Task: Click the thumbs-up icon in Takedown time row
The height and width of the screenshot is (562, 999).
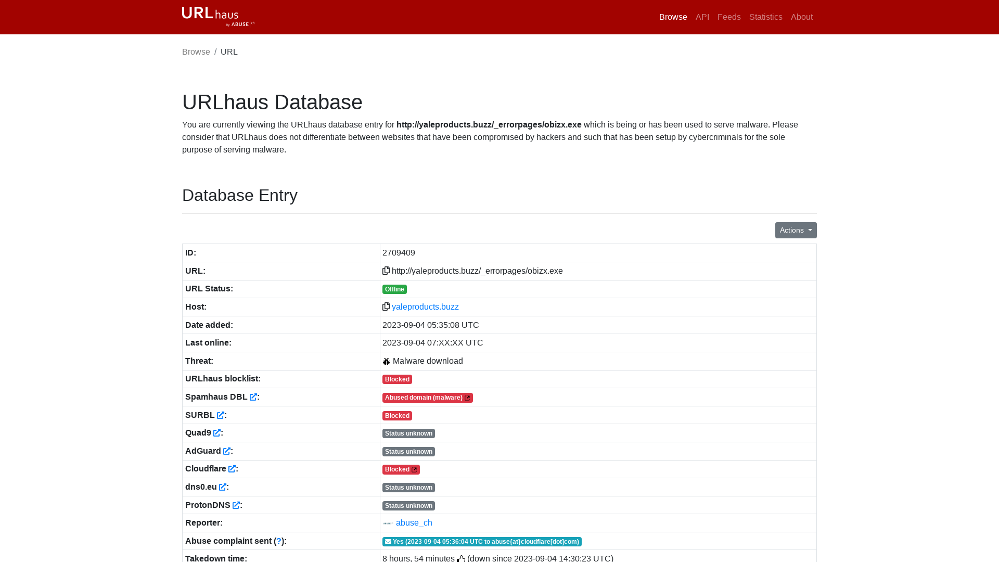Action: (x=461, y=558)
